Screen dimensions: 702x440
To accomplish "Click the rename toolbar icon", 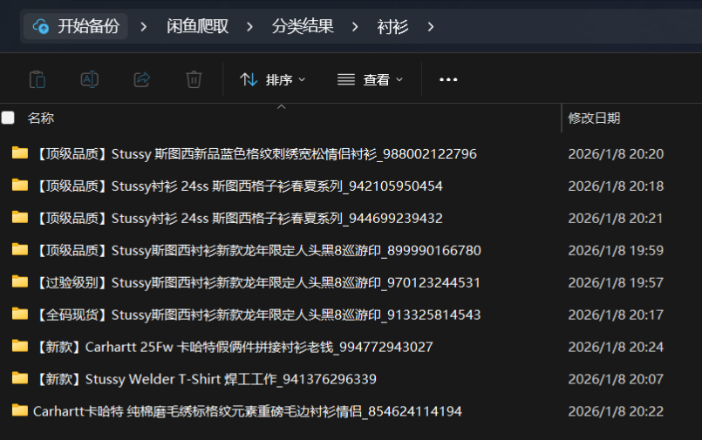I will point(90,79).
